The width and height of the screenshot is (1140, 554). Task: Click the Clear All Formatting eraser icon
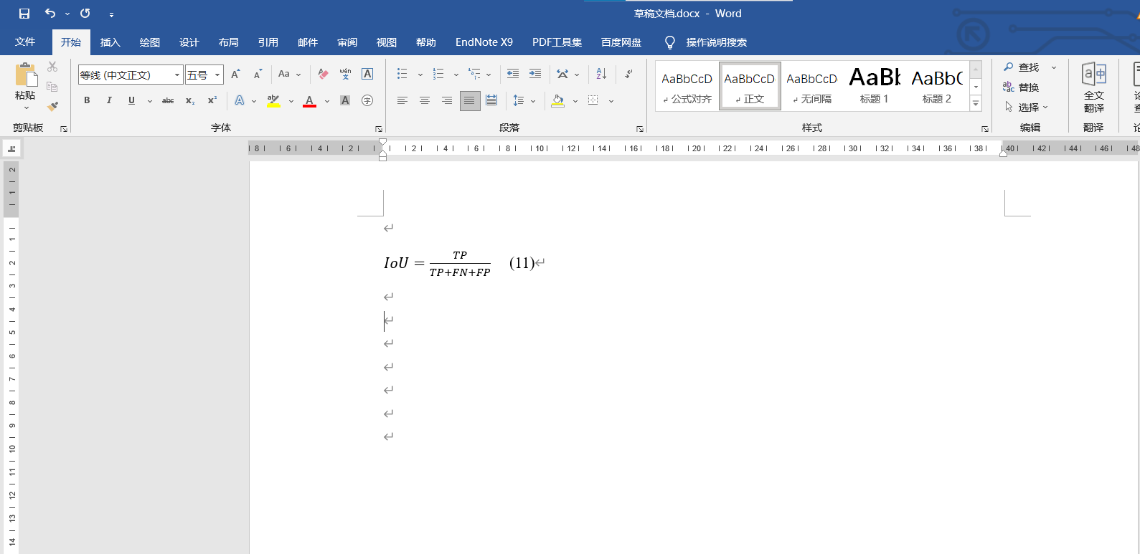click(323, 74)
